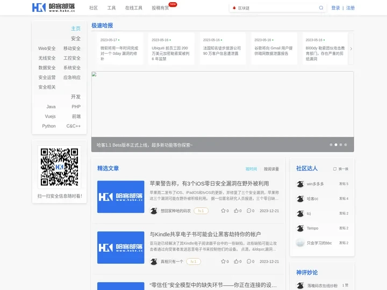Viewport: 387px width, 290px height.
Task: Open 应急响应 category
Action: 72,77
